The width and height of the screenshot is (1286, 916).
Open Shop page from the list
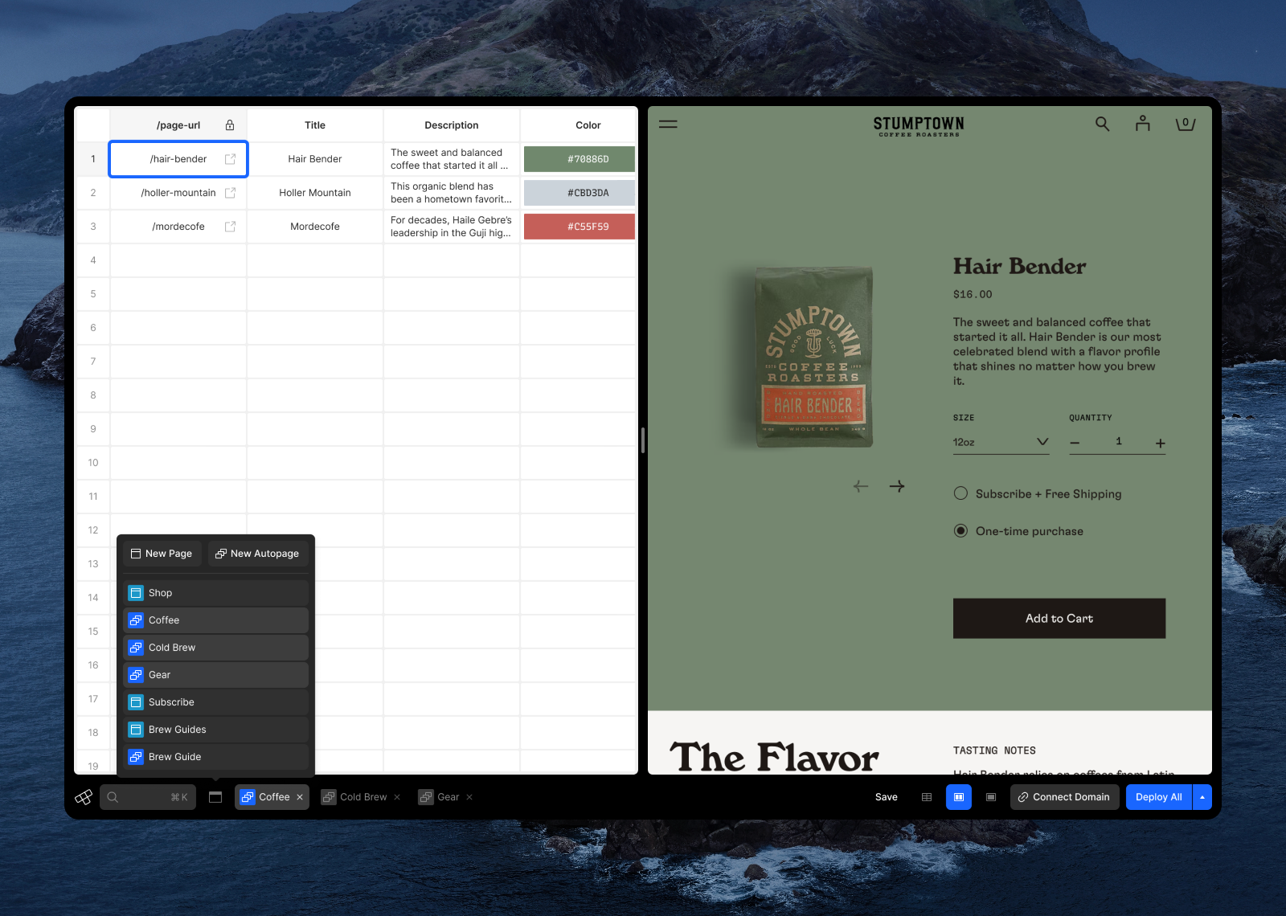tap(216, 593)
